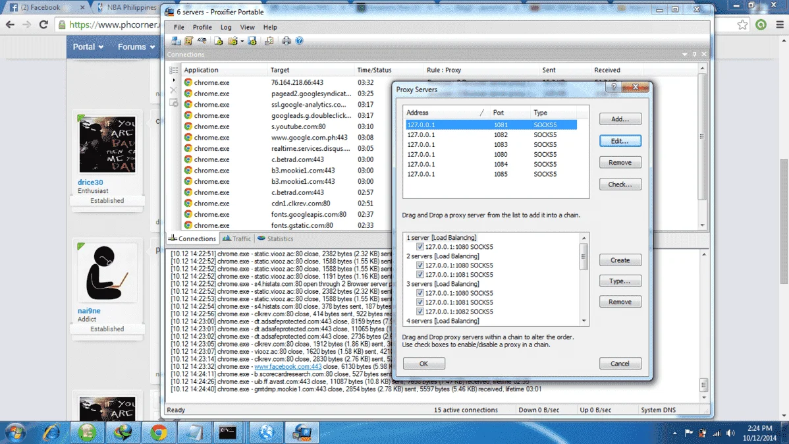Select proxy row with port 1083

point(491,144)
